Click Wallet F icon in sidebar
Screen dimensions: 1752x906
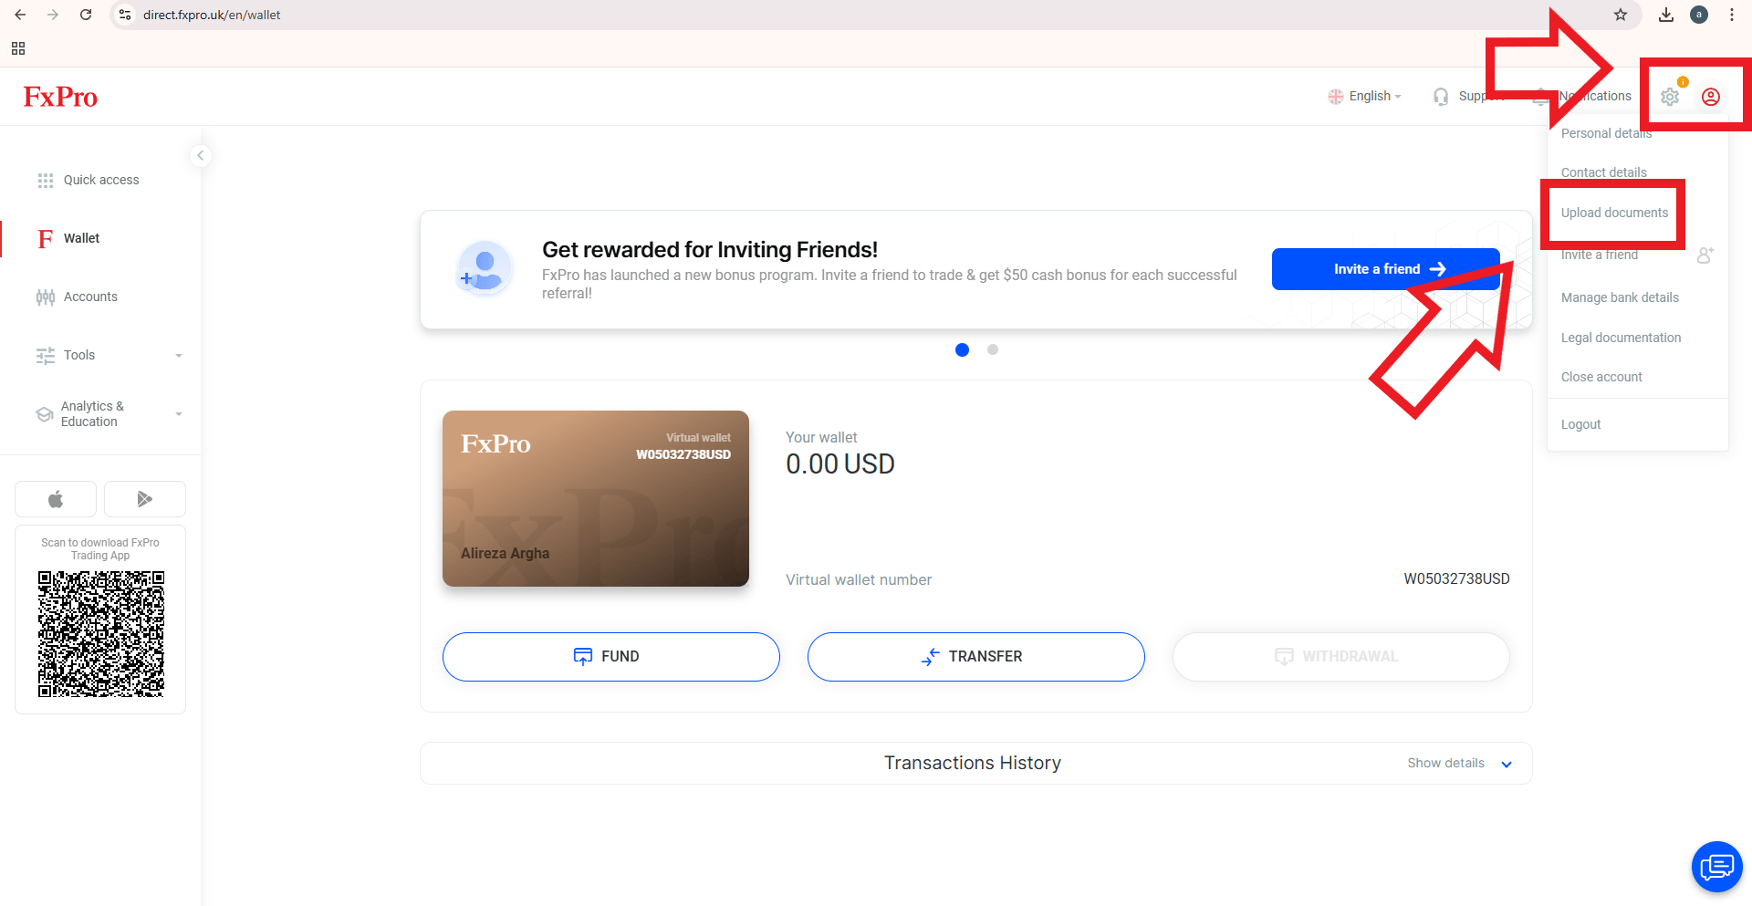pyautogui.click(x=46, y=239)
